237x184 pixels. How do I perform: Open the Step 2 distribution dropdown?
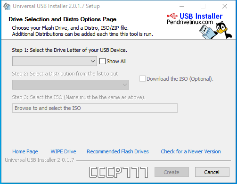(71, 85)
